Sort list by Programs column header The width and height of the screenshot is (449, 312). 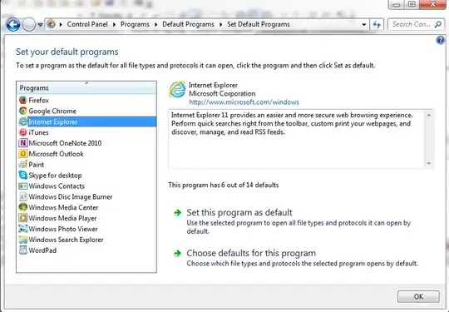click(x=86, y=87)
